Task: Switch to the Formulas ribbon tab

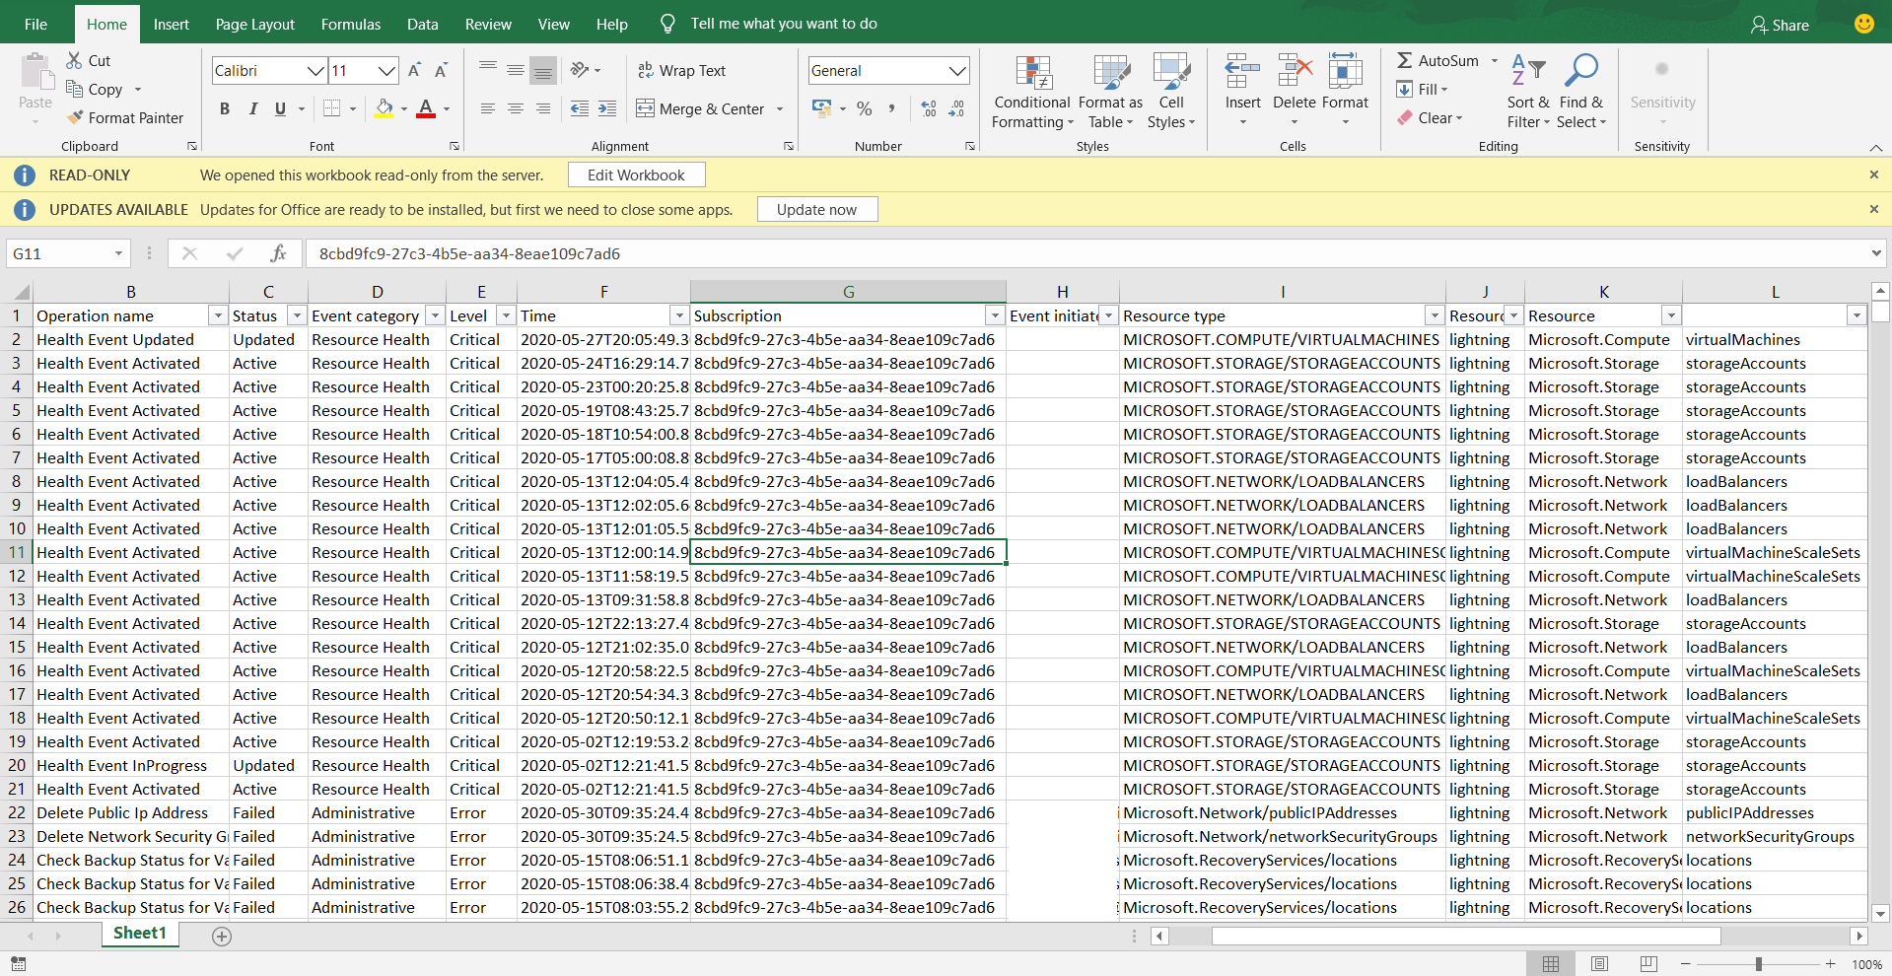Action: pos(350,24)
